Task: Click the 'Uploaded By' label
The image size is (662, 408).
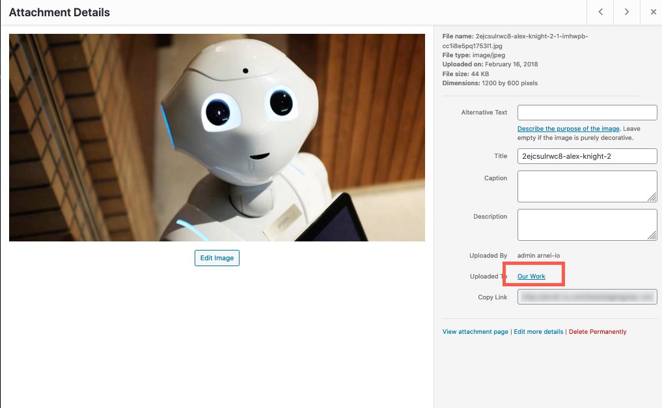Action: (488, 256)
